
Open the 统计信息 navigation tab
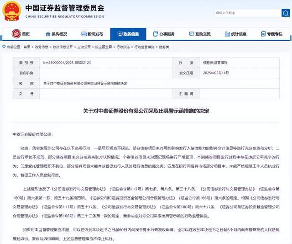pyautogui.click(x=236, y=34)
